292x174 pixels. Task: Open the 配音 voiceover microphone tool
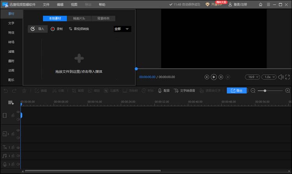(x=164, y=91)
